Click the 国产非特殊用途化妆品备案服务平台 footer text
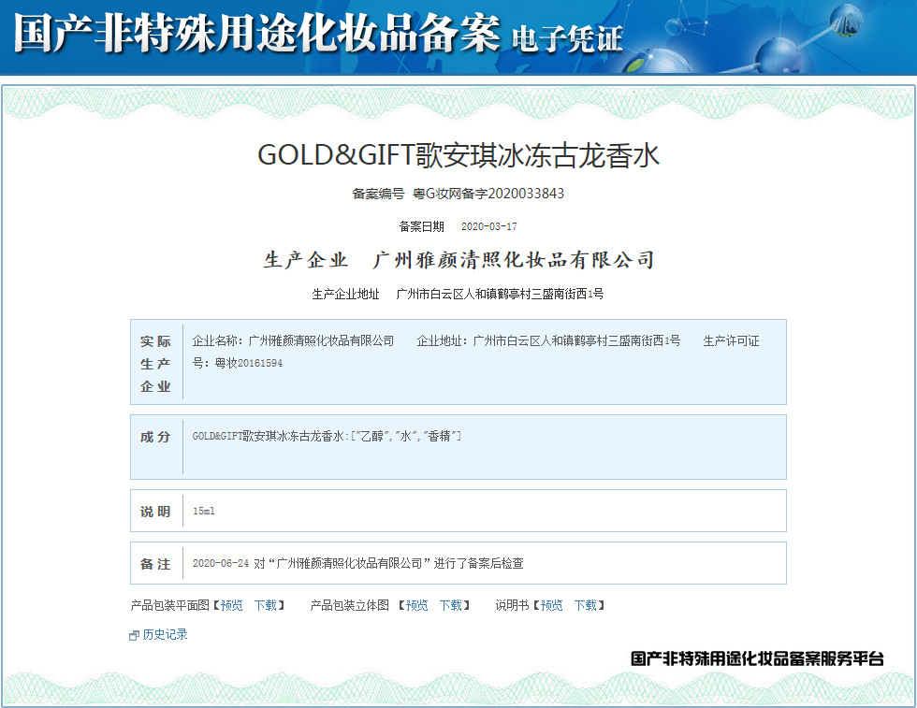Screen dimensions: 917x708 757,658
